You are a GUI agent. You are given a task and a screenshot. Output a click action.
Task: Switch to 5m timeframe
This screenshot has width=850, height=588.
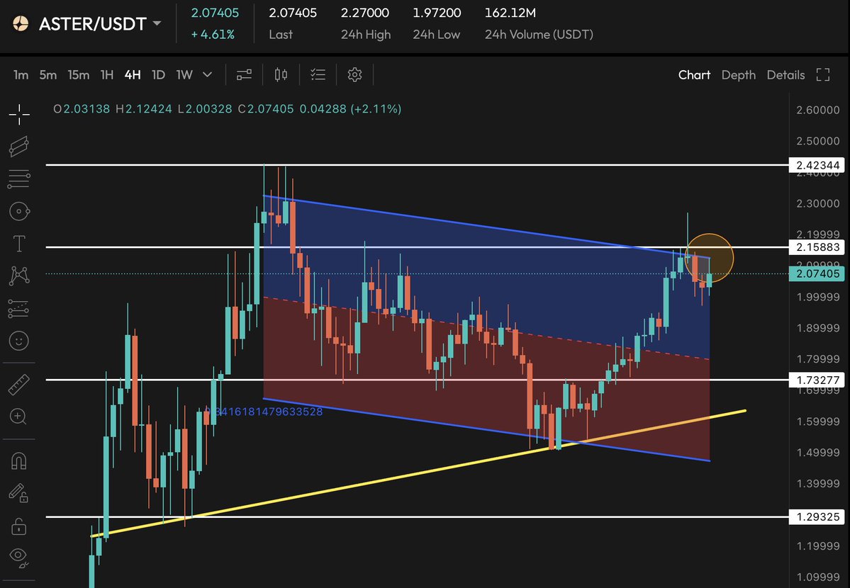[47, 75]
